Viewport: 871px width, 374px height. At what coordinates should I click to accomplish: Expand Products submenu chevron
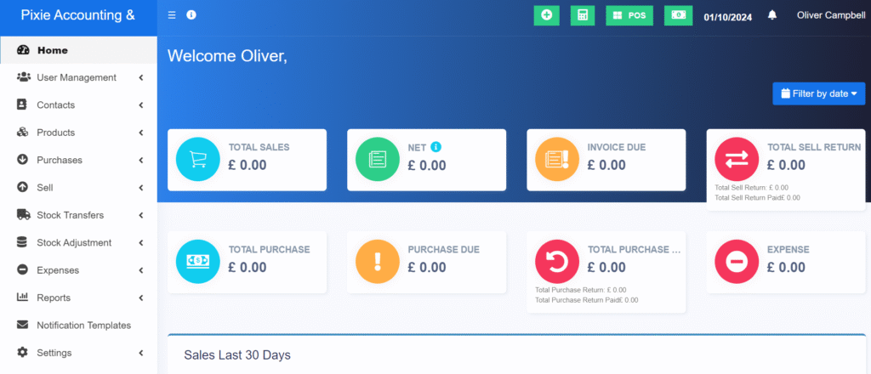coord(141,133)
